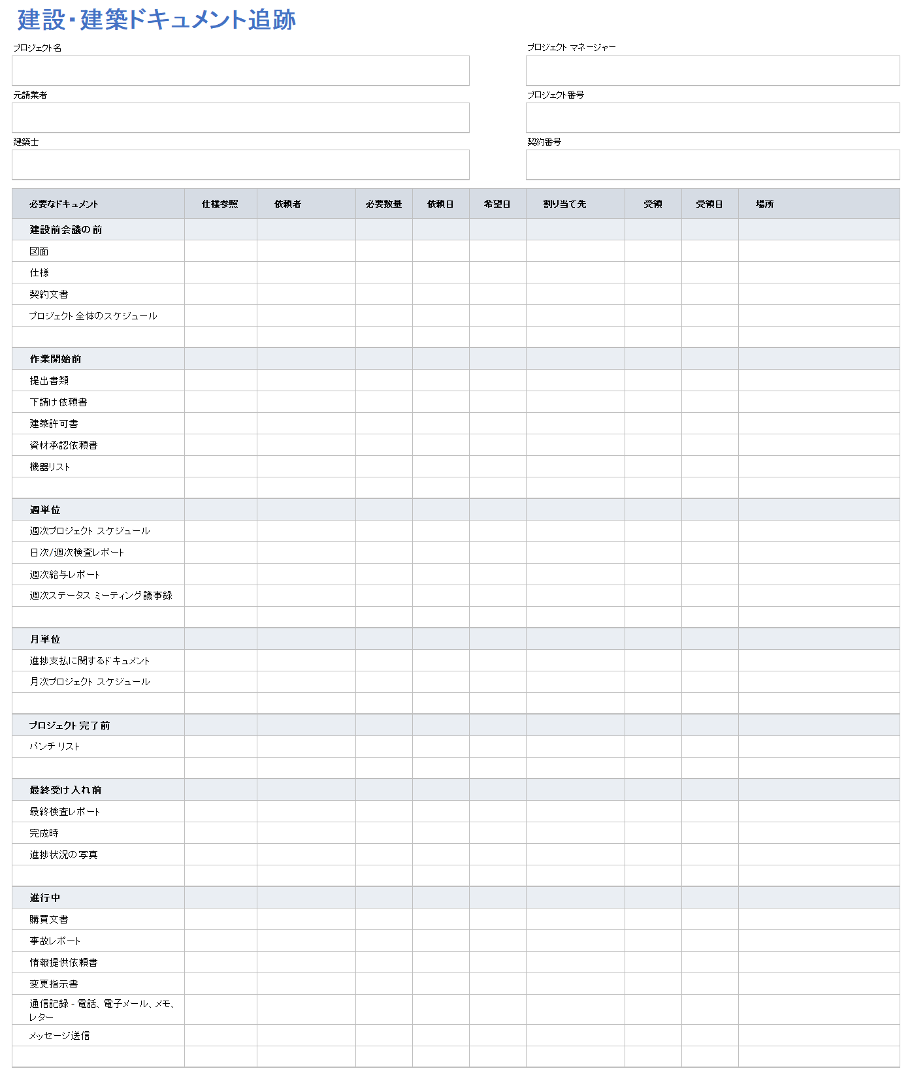Click the 事故レポート row label

click(x=55, y=940)
